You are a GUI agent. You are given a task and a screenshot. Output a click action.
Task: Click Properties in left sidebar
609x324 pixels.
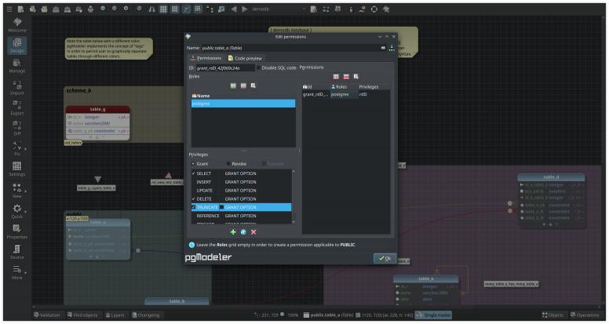tap(17, 231)
